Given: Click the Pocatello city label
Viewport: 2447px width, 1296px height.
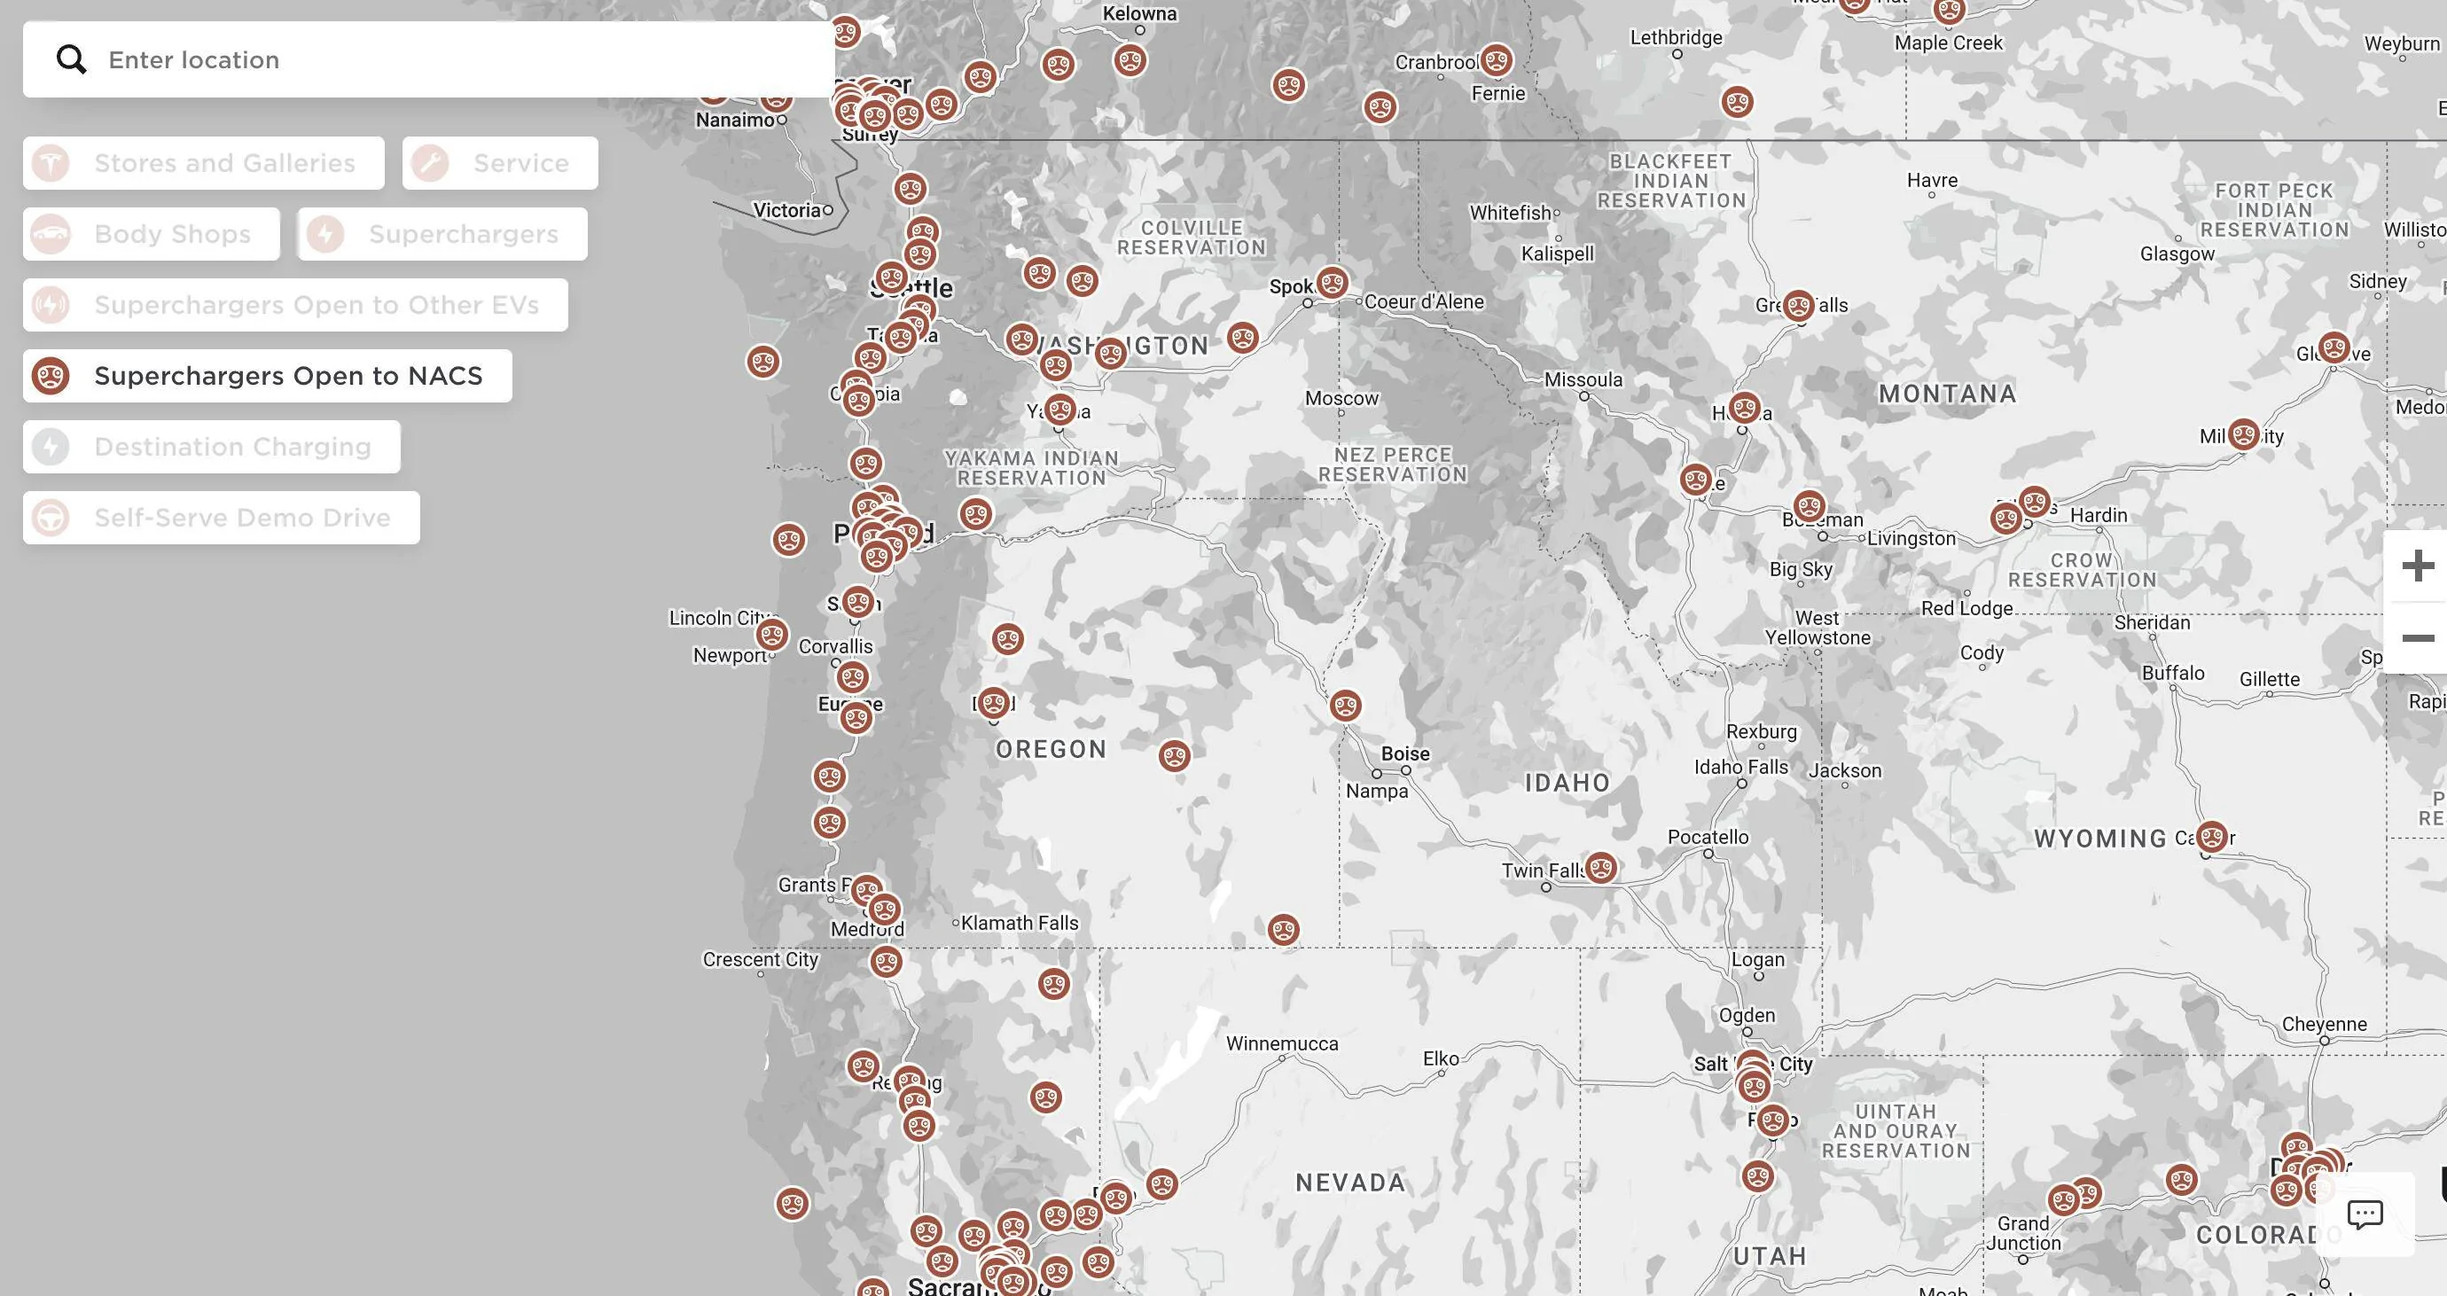Looking at the screenshot, I should coord(1708,837).
